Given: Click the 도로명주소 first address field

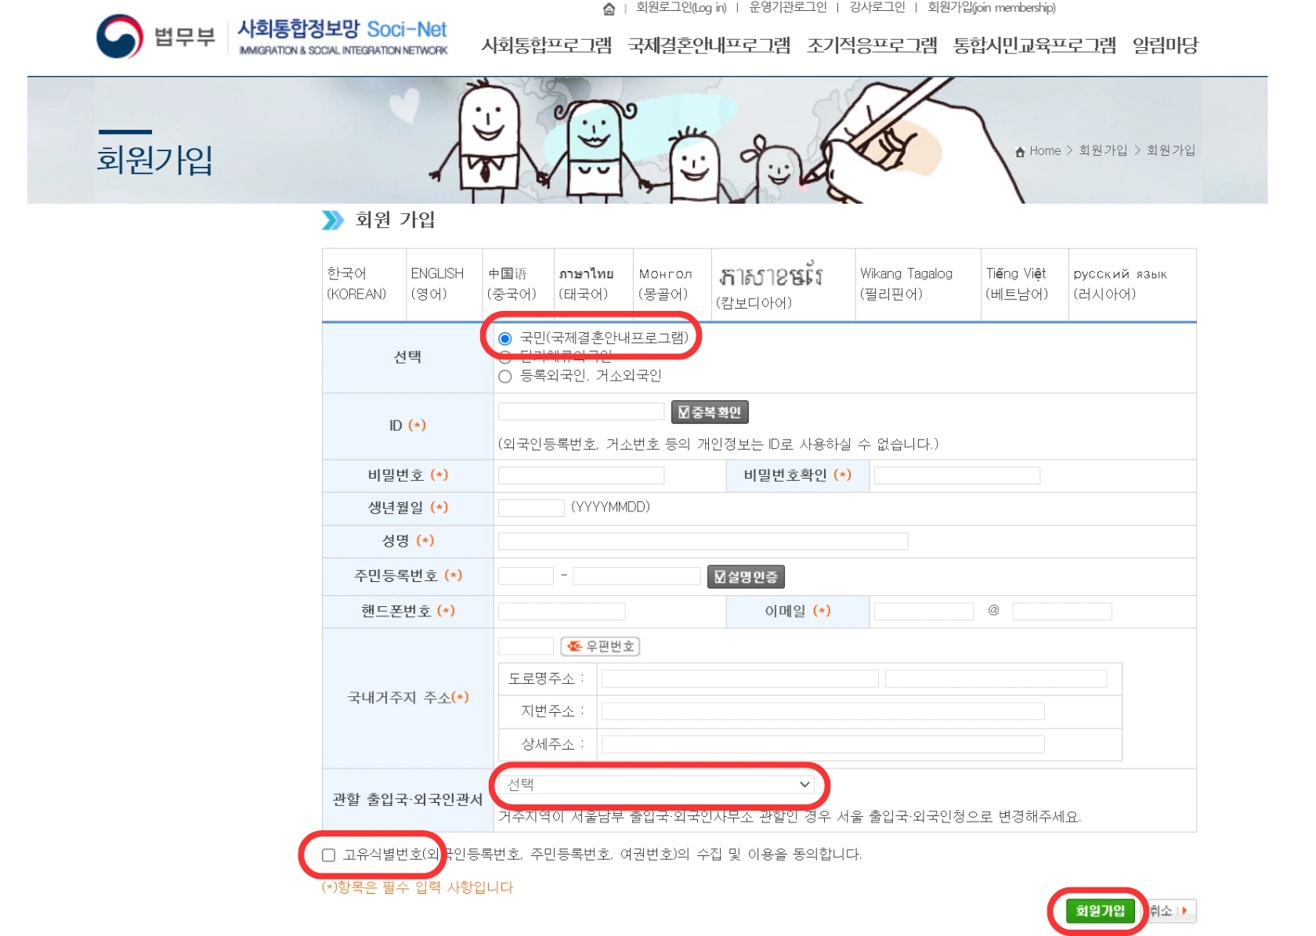Looking at the screenshot, I should click(739, 678).
